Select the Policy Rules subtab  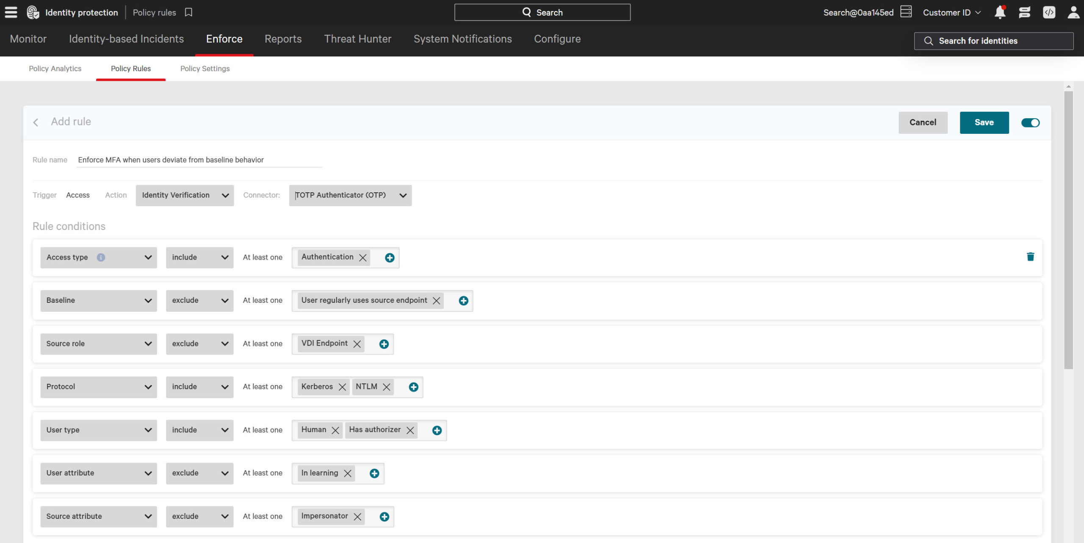131,69
